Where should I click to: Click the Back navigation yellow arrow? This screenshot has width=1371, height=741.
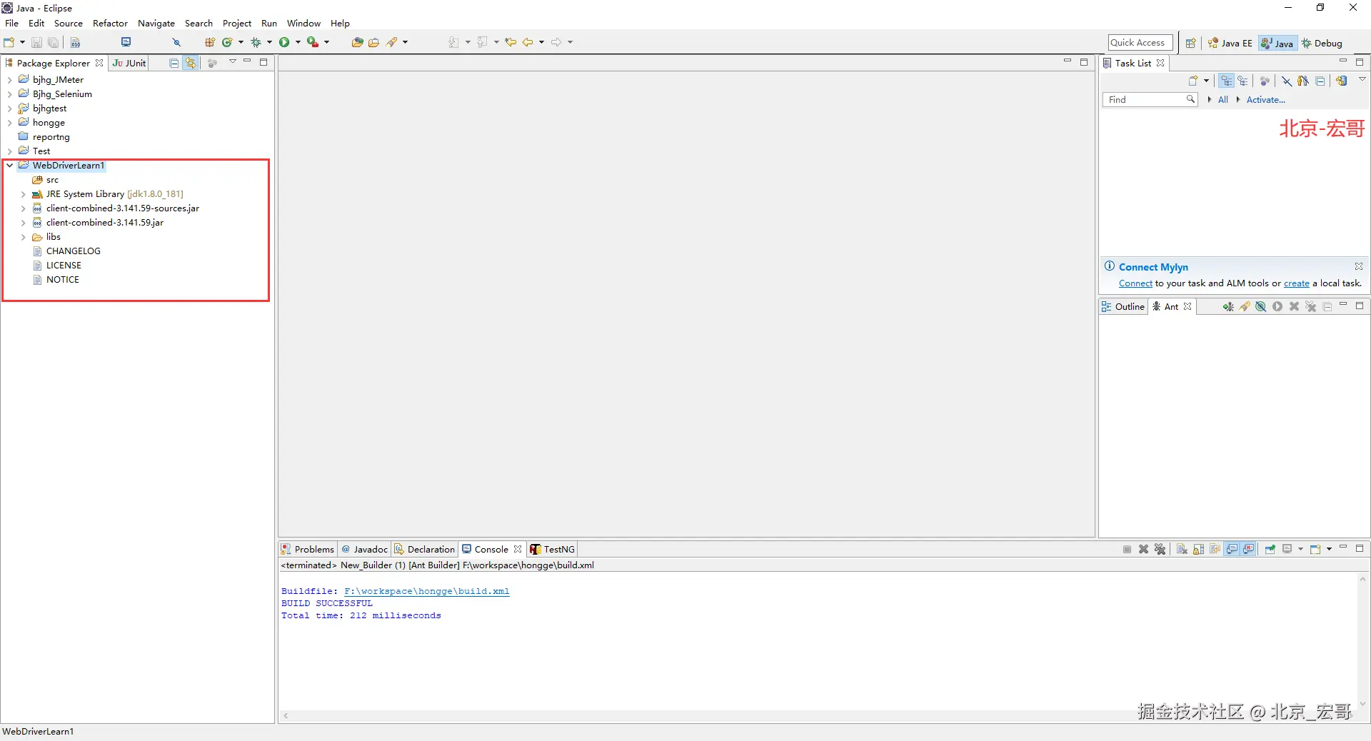click(528, 42)
